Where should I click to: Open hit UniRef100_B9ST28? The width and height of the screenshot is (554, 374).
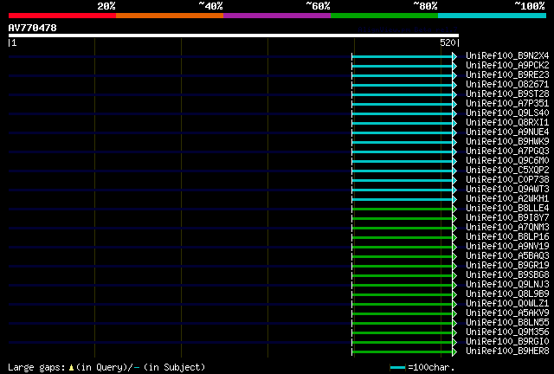pos(507,93)
